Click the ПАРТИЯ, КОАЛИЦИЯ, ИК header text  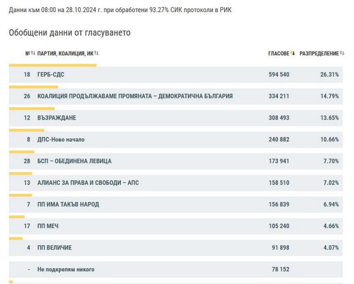click(65, 53)
